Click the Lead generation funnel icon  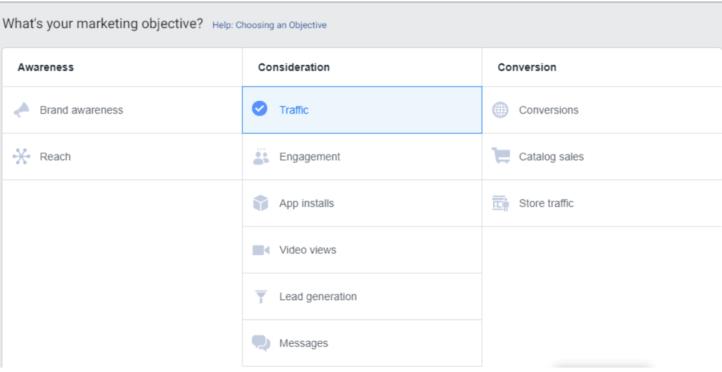(260, 297)
